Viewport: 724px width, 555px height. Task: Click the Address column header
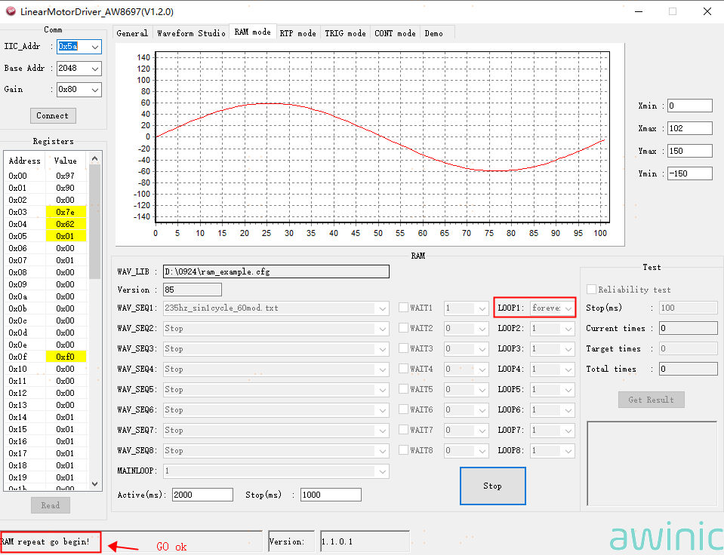click(24, 161)
